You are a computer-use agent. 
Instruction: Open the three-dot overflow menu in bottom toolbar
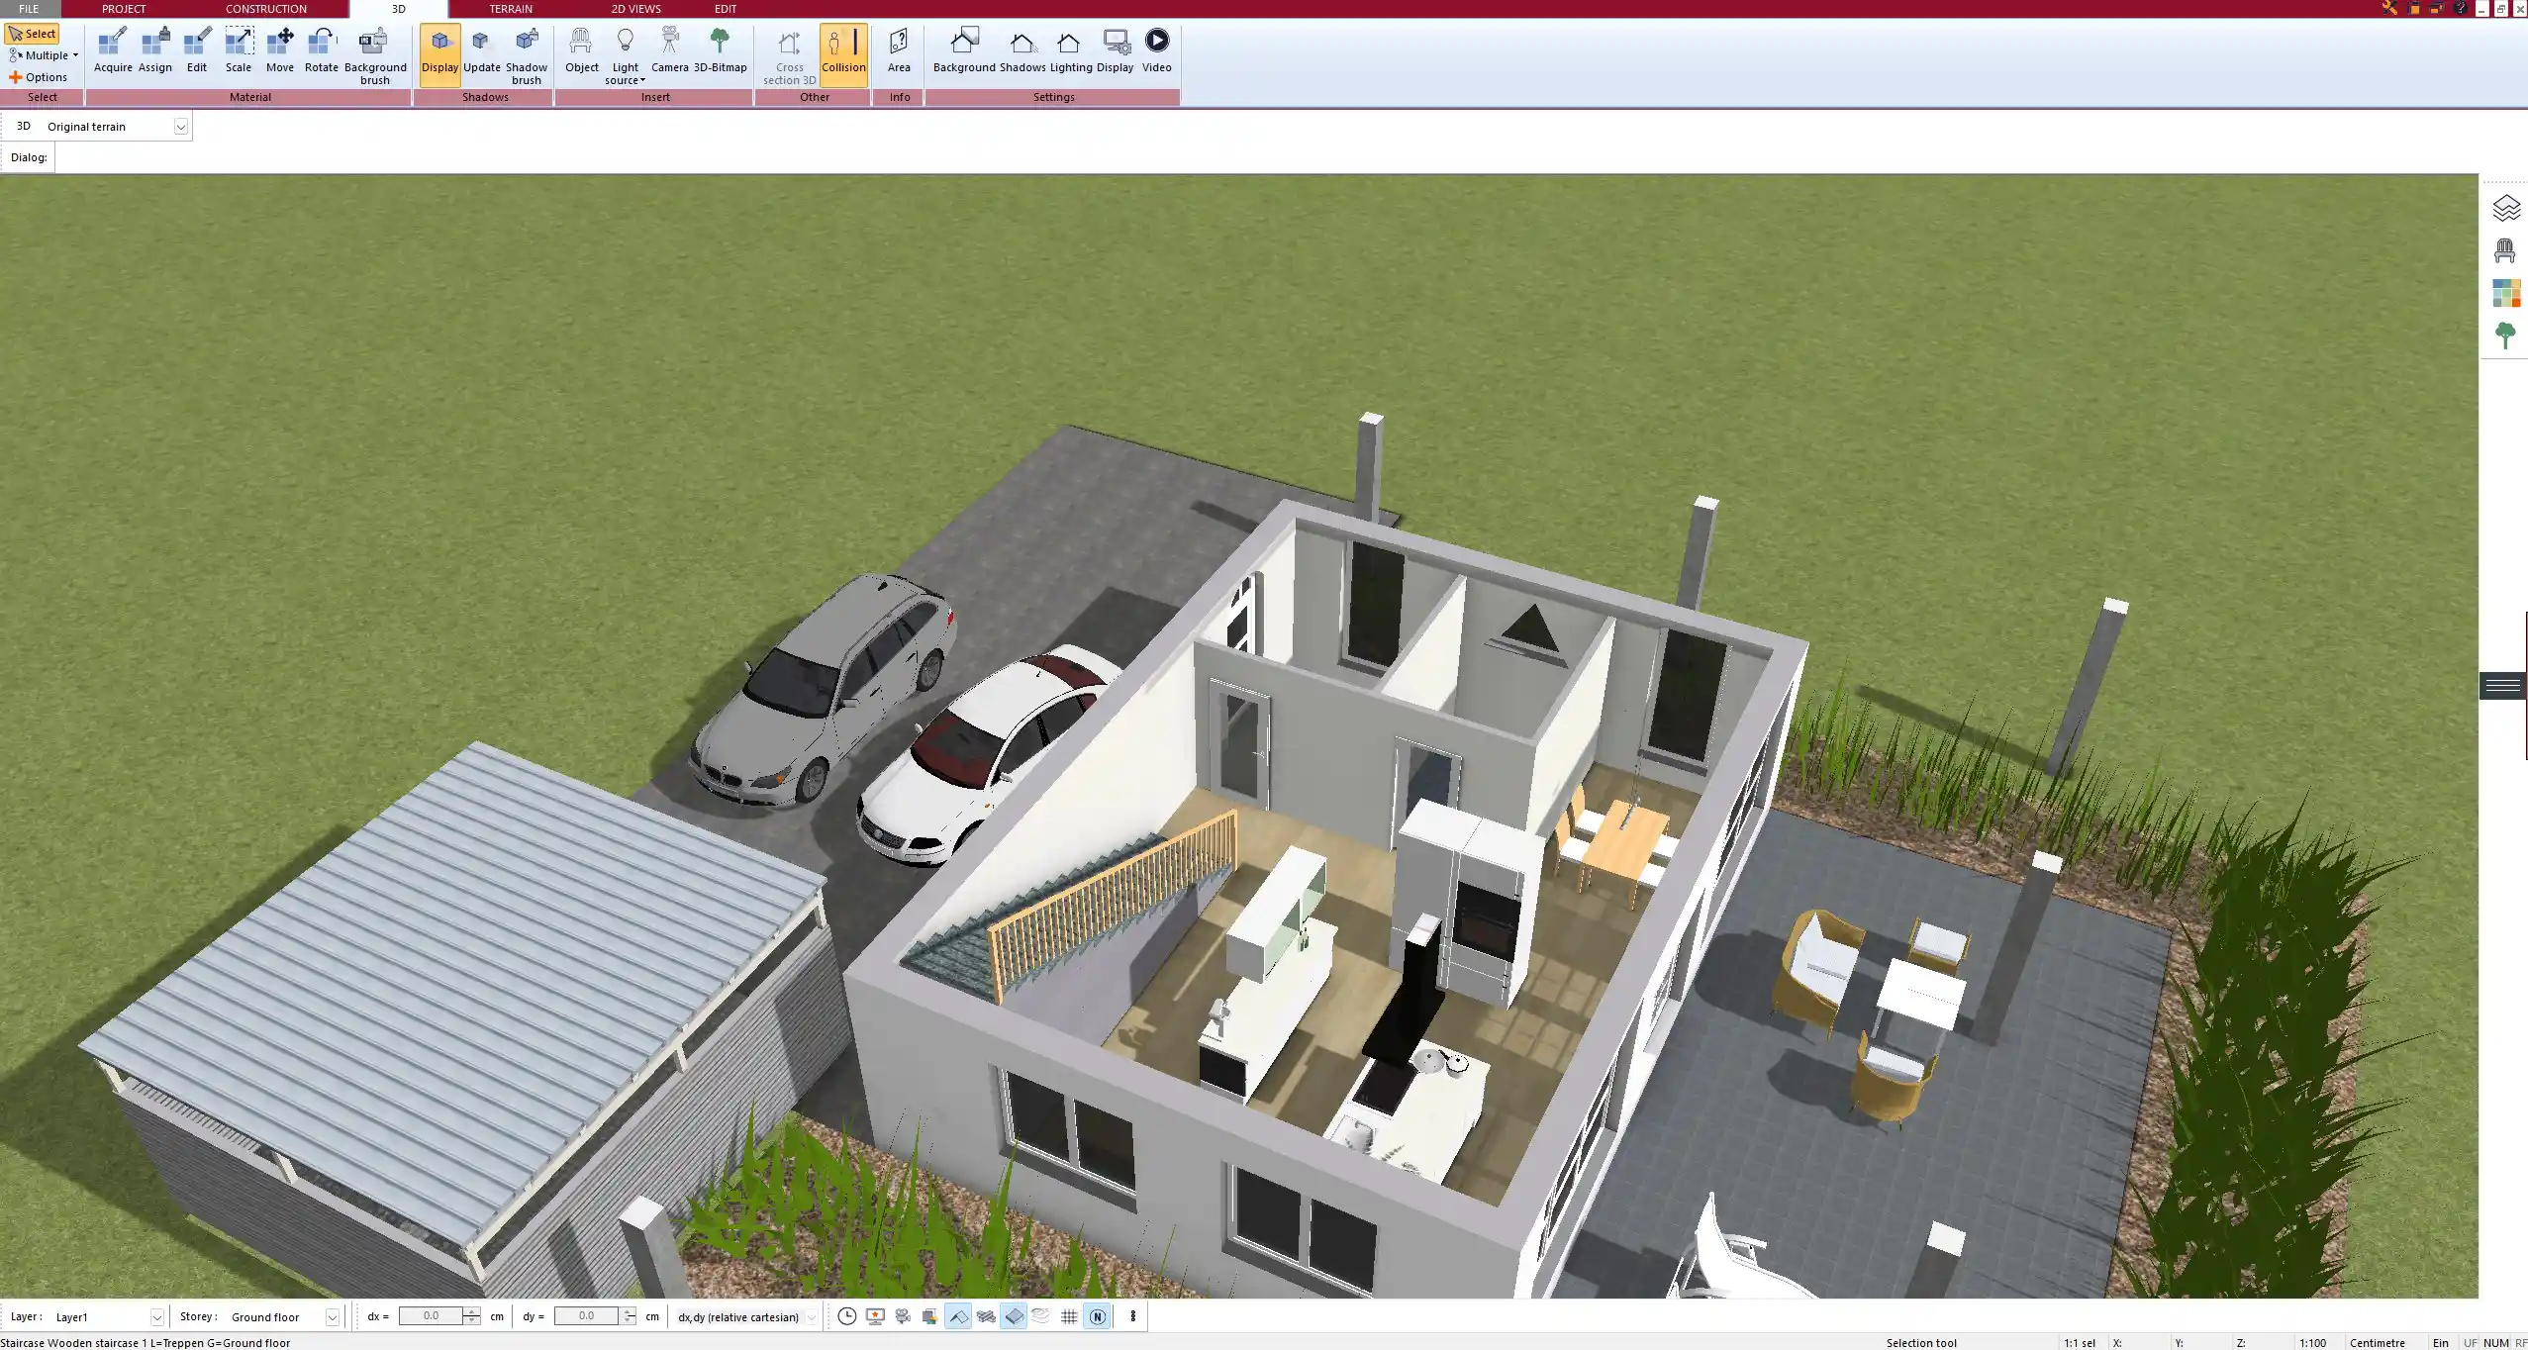[1133, 1316]
